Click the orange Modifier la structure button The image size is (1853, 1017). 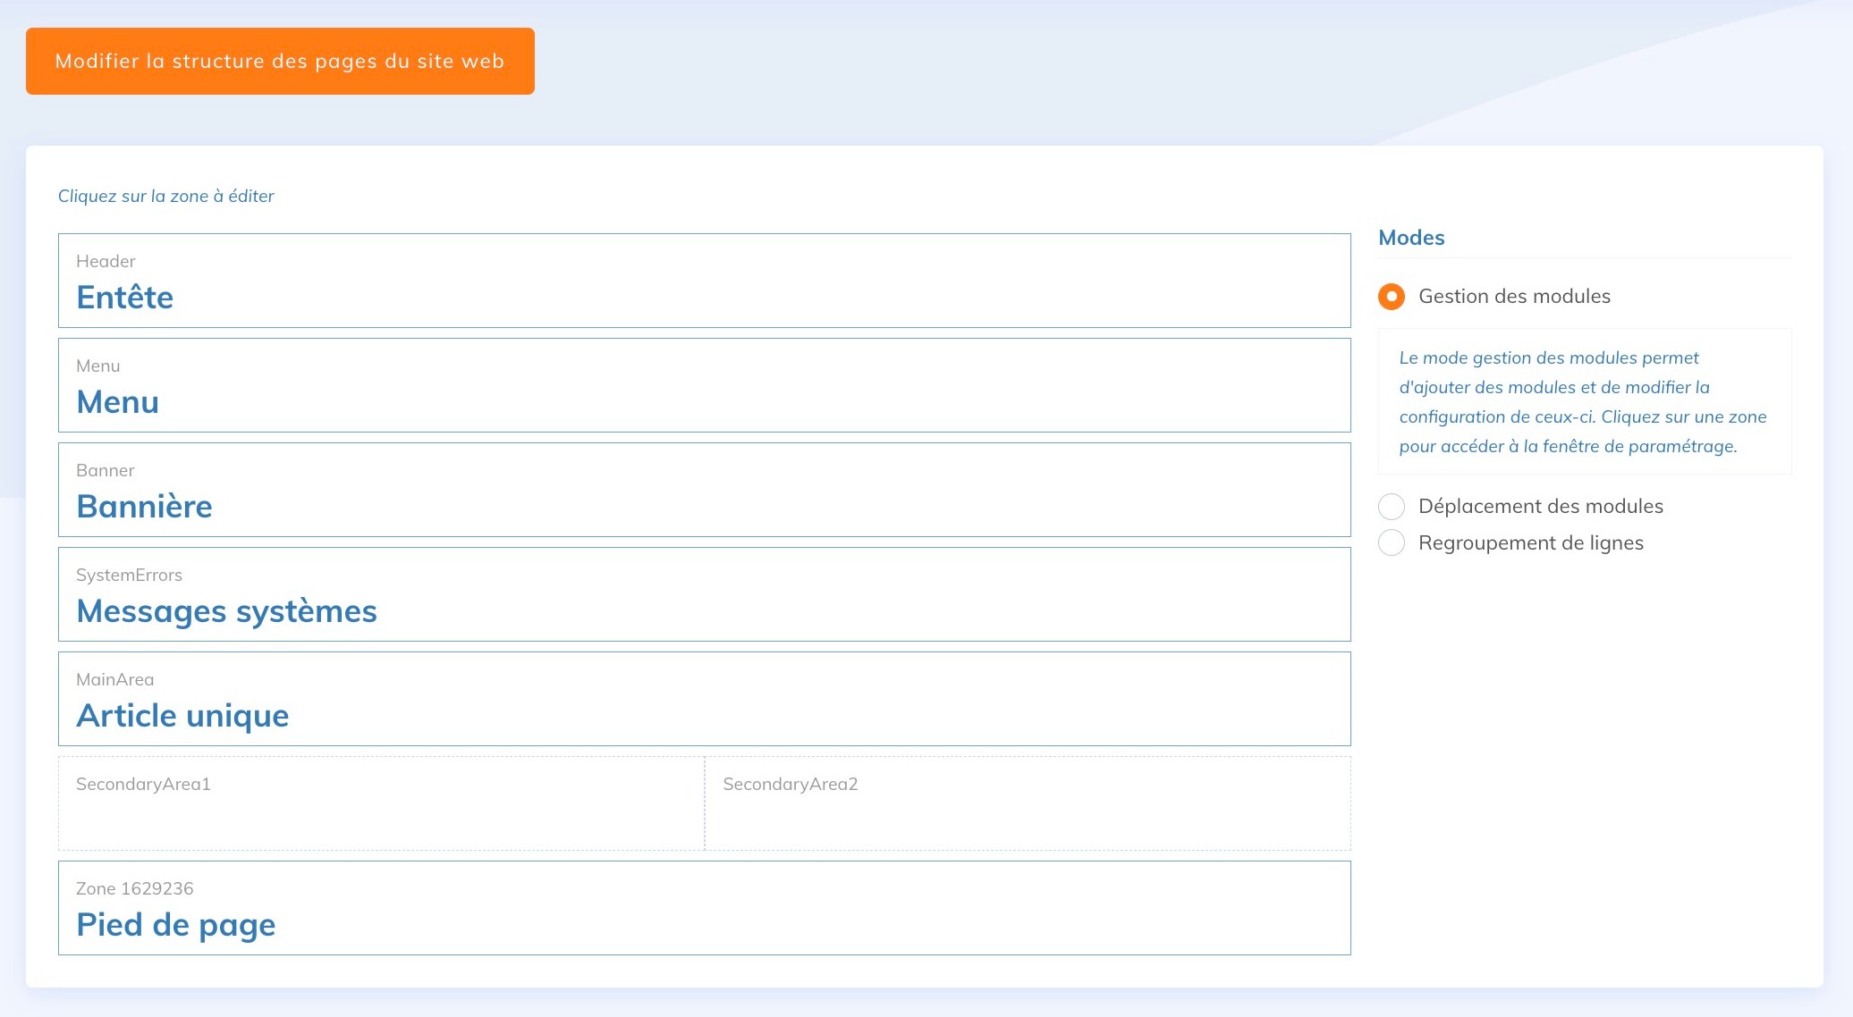point(280,61)
